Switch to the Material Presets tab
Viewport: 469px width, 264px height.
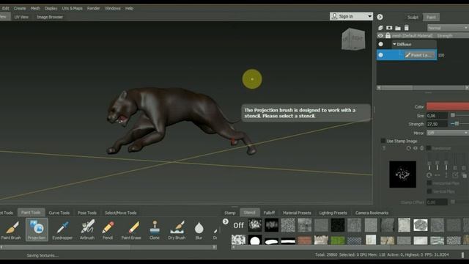297,213
